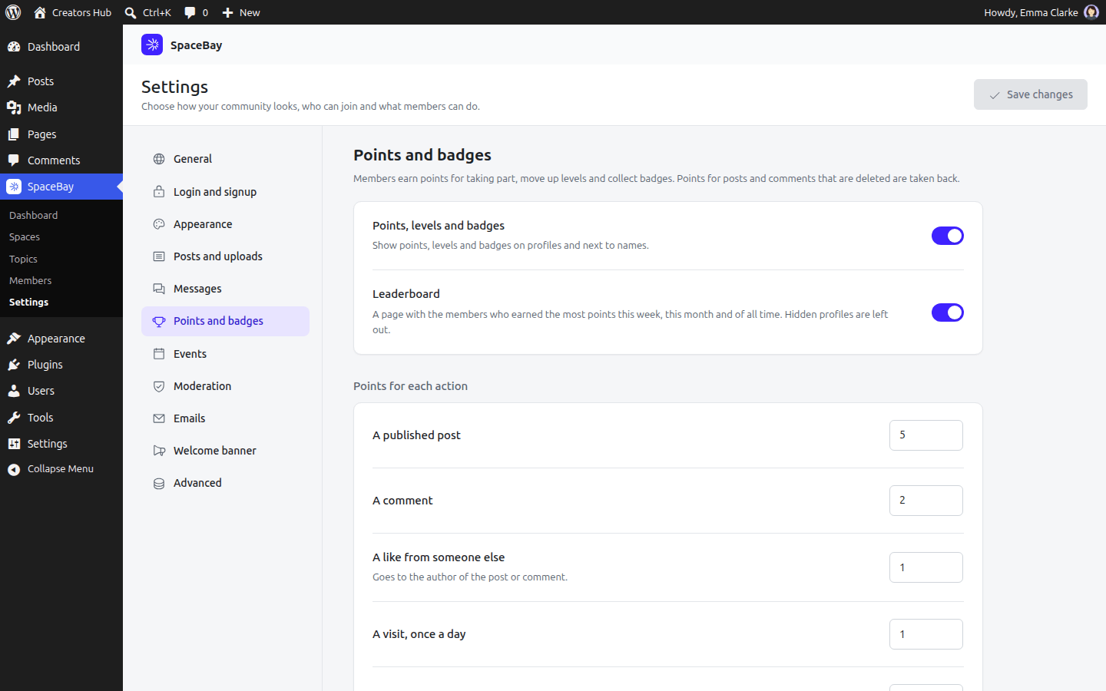Open SpaceBay Topics submenu item
Image resolution: width=1106 pixels, height=691 pixels.
click(x=61, y=260)
